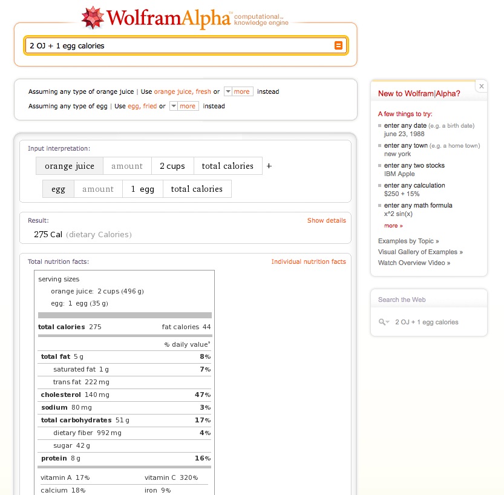Screen dimensions: 504x495
Task: Click the 'vitamin C 320%' entry
Action: [171, 477]
